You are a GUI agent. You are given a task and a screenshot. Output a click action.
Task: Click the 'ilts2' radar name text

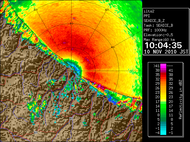149,11
